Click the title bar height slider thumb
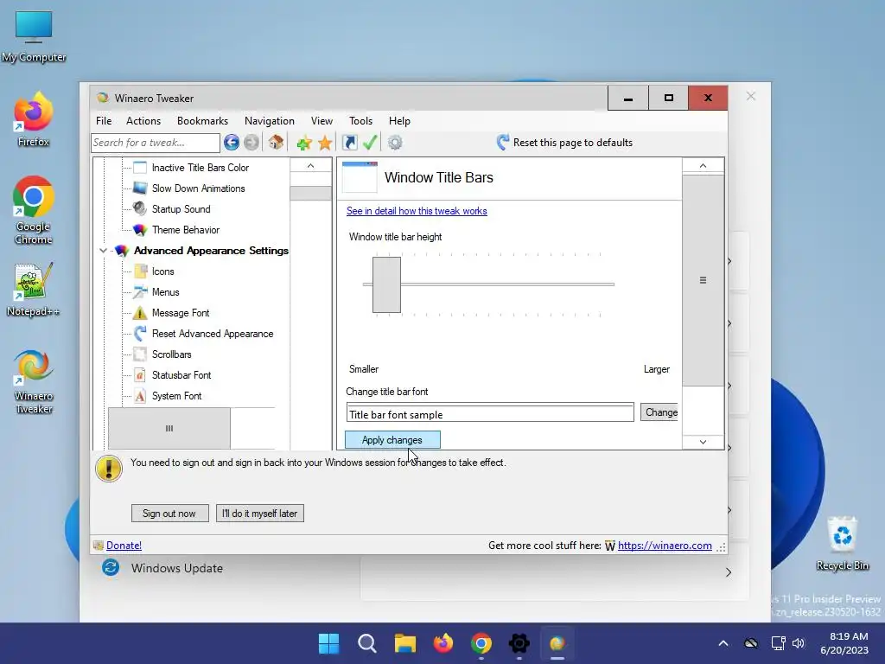The image size is (885, 664). click(x=386, y=284)
